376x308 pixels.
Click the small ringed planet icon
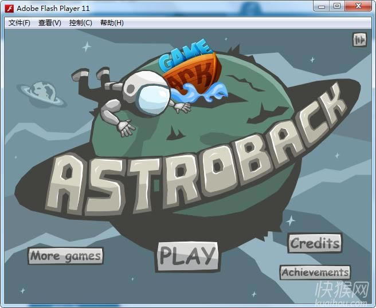click(41, 93)
